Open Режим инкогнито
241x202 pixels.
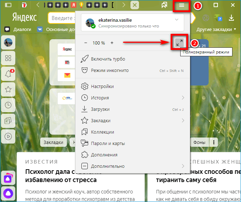pyautogui.click(x=133, y=71)
